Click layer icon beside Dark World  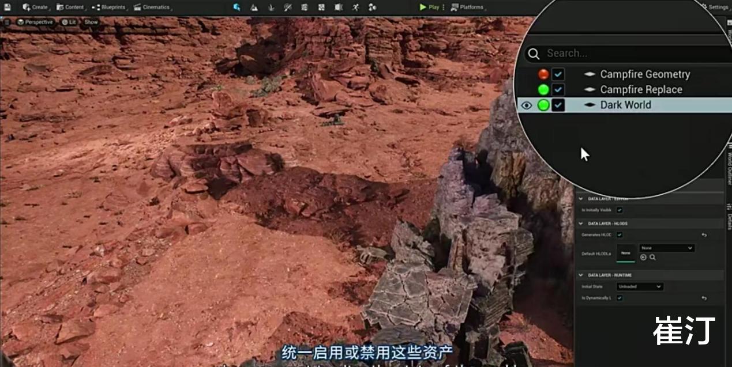point(589,105)
